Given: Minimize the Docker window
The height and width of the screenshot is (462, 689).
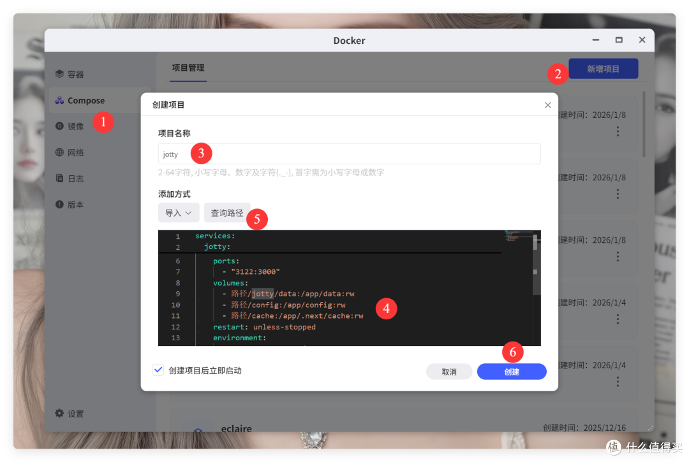Looking at the screenshot, I should pos(595,40).
